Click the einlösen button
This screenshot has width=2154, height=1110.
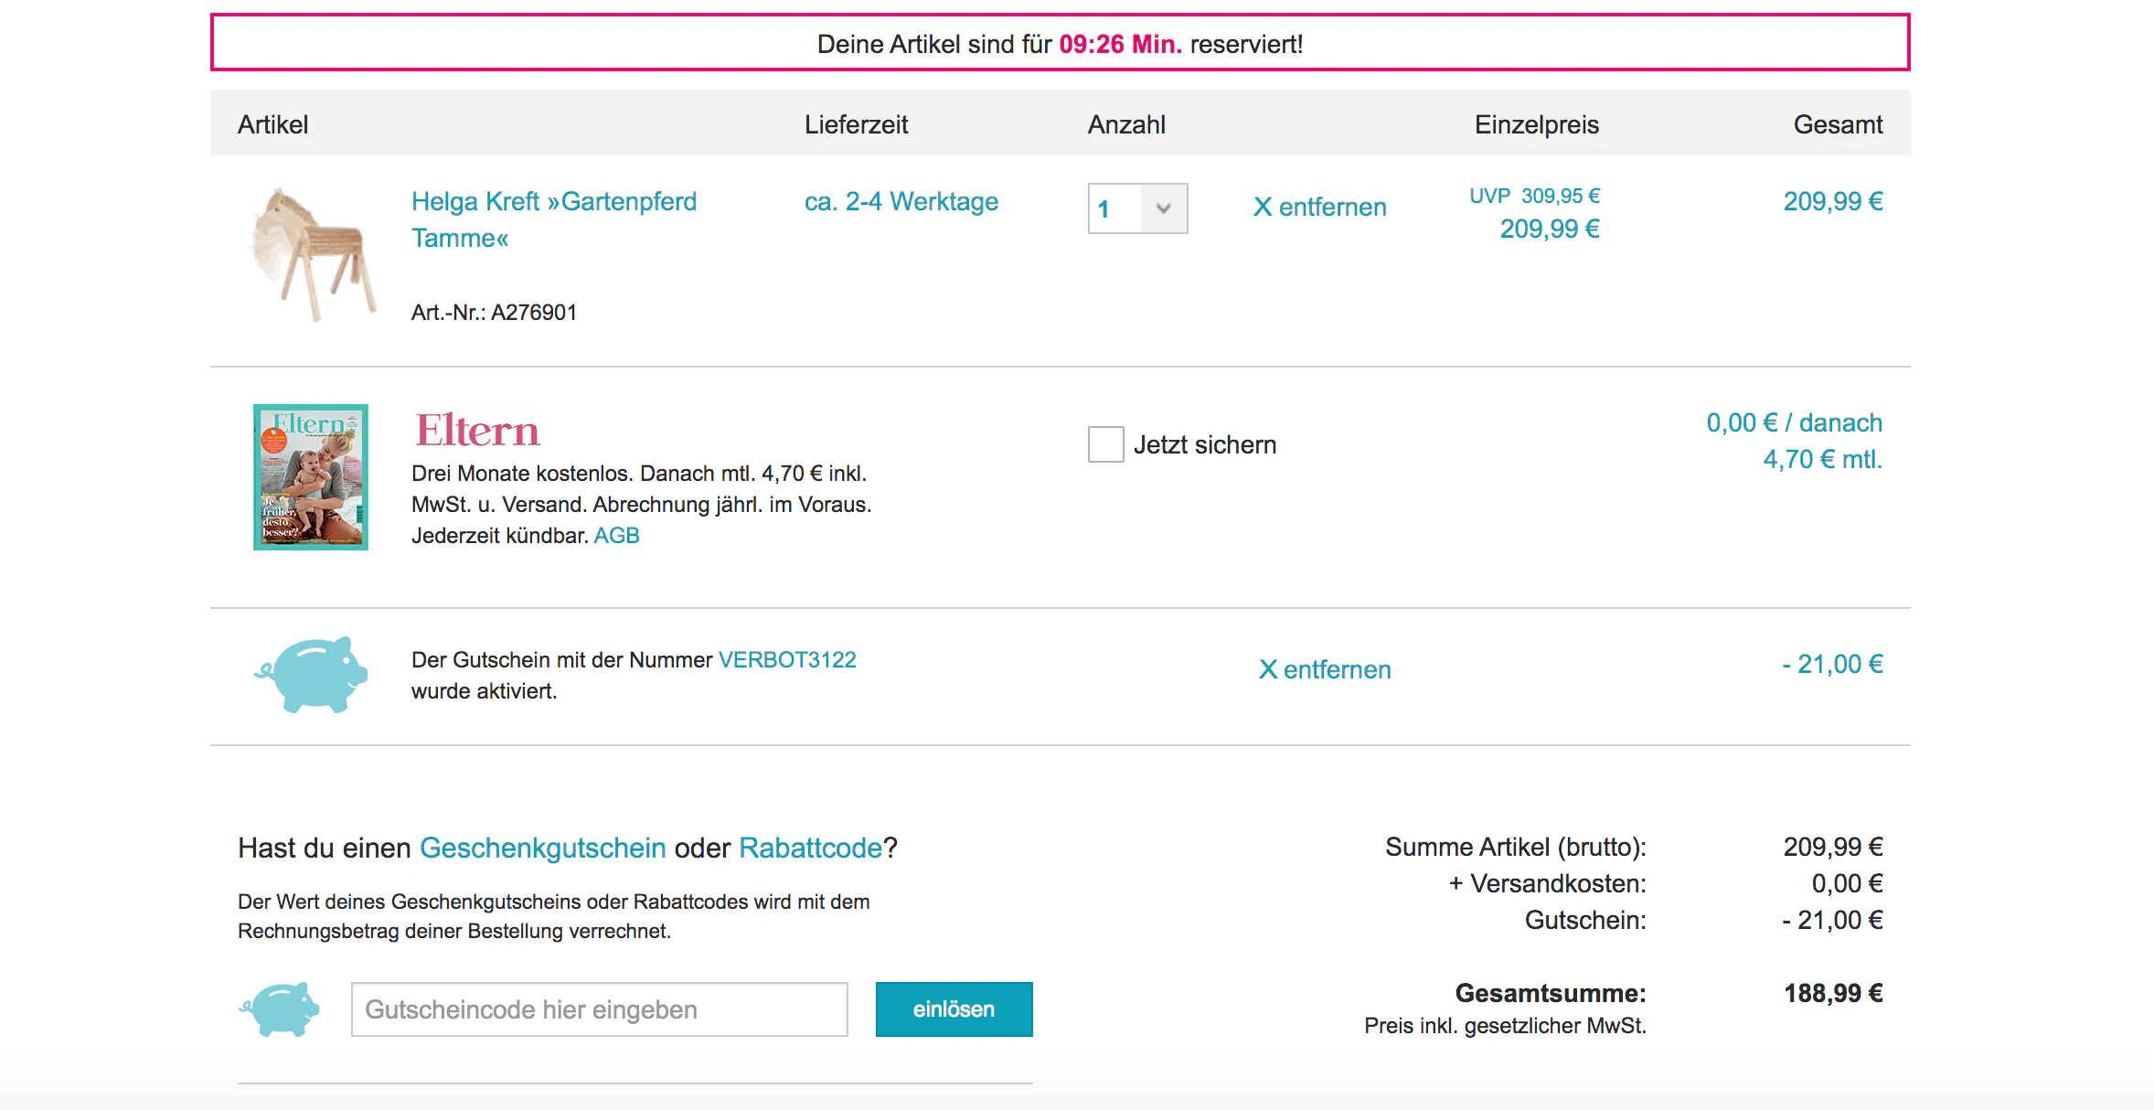point(954,1009)
